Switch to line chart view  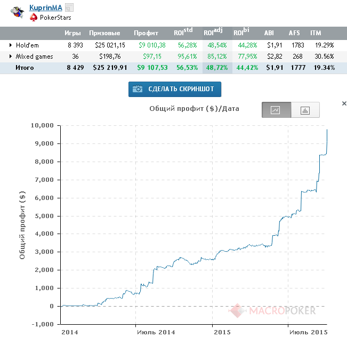(276, 110)
